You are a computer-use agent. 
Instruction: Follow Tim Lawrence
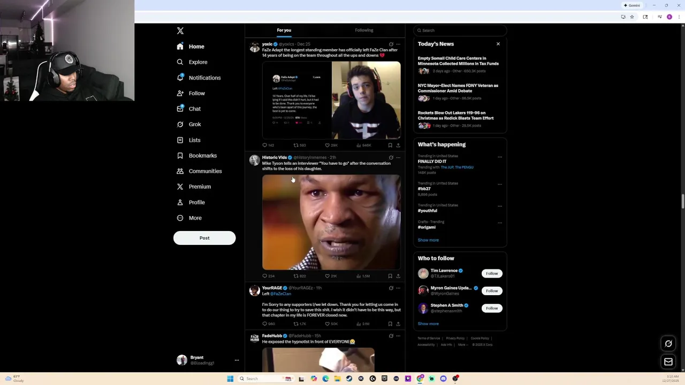click(492, 274)
